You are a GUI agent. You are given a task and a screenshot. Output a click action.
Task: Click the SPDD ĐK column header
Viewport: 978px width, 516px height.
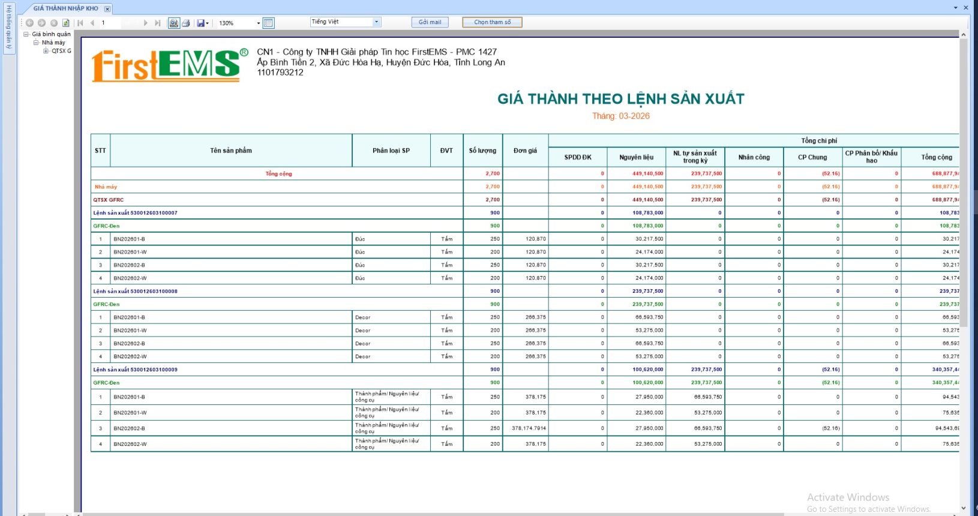coord(578,157)
